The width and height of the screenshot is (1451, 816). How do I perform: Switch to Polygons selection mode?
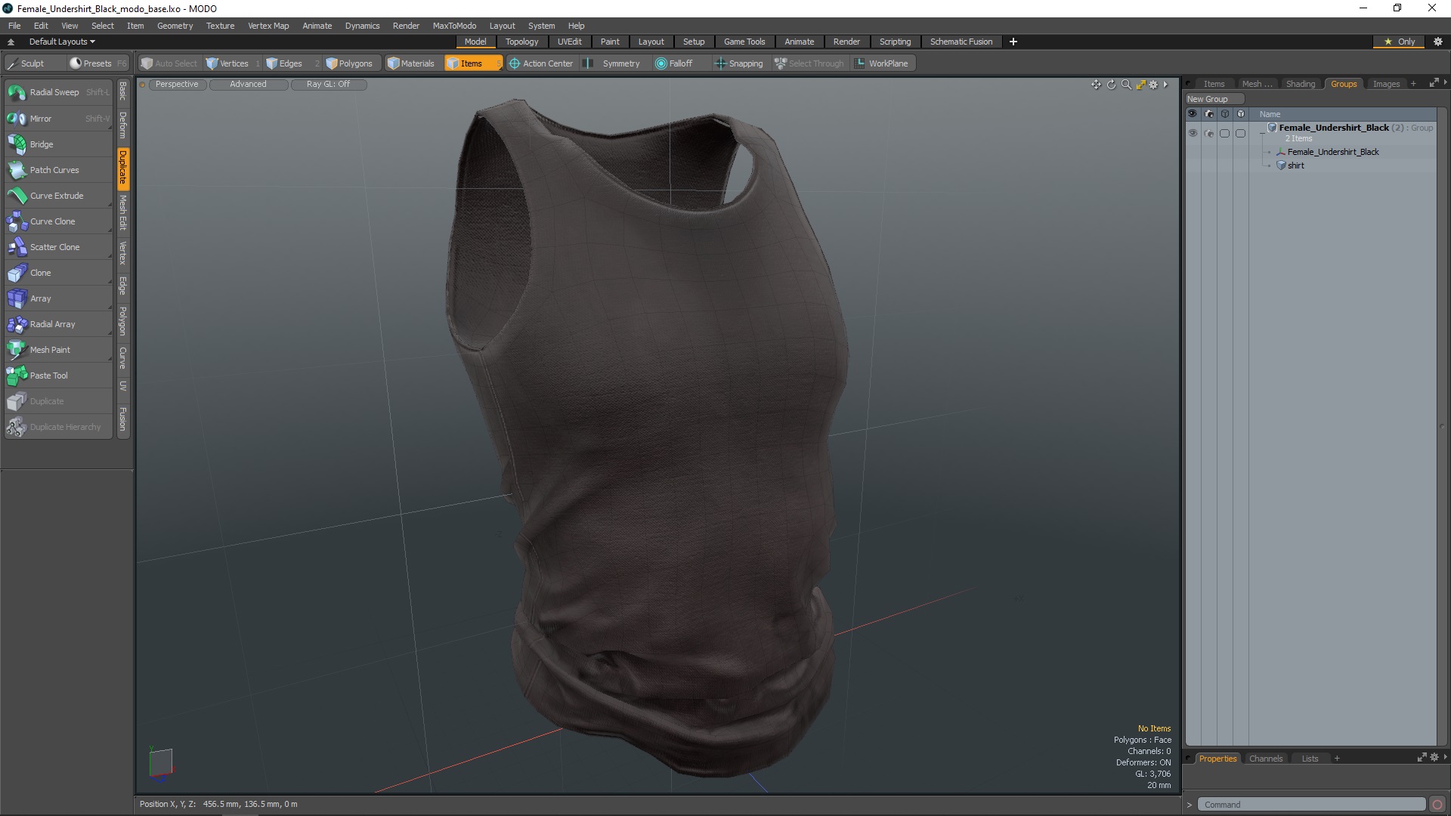[x=350, y=63]
